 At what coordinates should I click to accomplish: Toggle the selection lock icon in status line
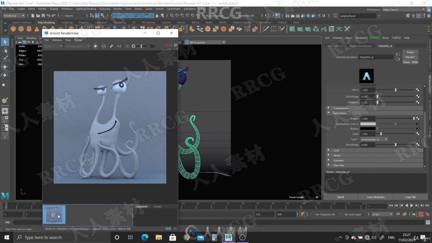tap(157, 16)
